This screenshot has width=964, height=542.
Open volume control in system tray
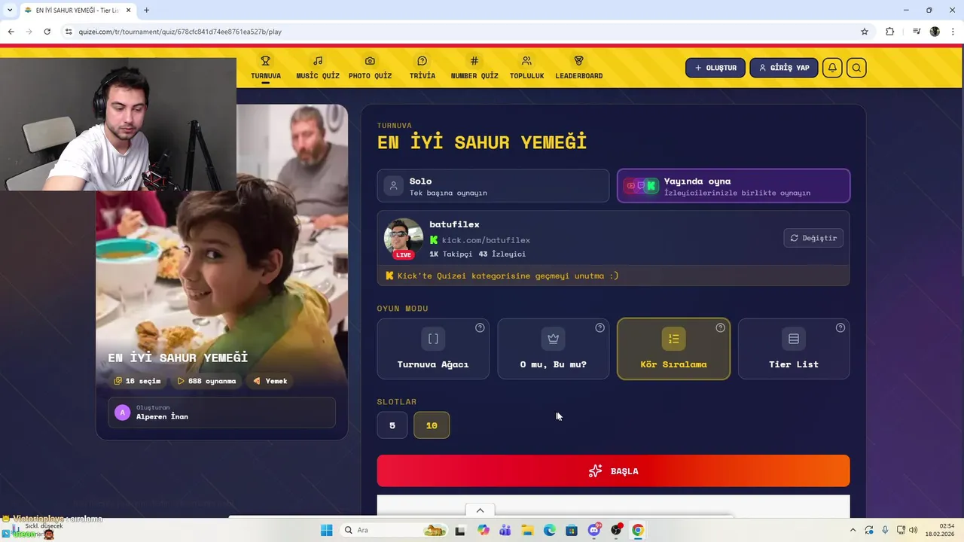pos(915,530)
